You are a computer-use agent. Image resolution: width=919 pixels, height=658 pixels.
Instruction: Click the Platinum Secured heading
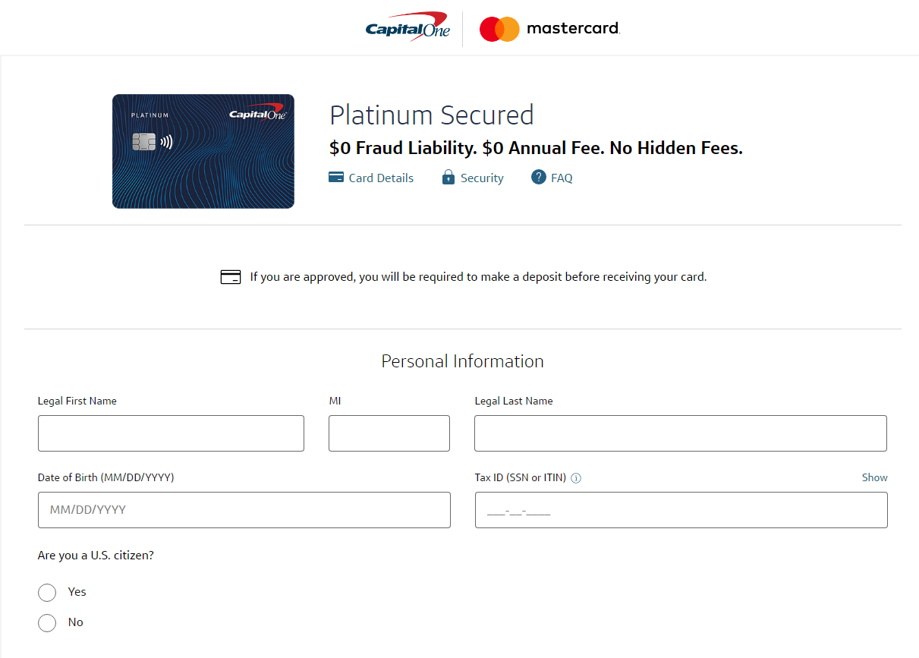pos(432,115)
